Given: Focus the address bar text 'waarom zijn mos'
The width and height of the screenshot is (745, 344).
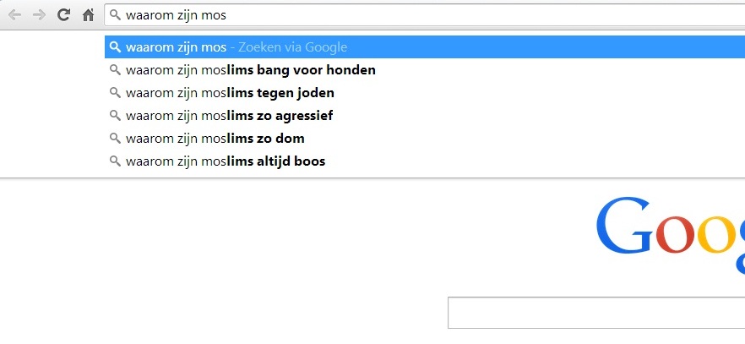Looking at the screenshot, I should (176, 15).
